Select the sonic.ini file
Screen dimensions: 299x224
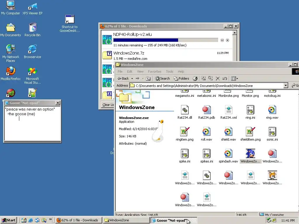click(x=272, y=132)
